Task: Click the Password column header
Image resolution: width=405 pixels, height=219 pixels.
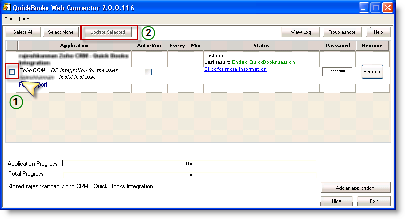Action: (x=337, y=46)
